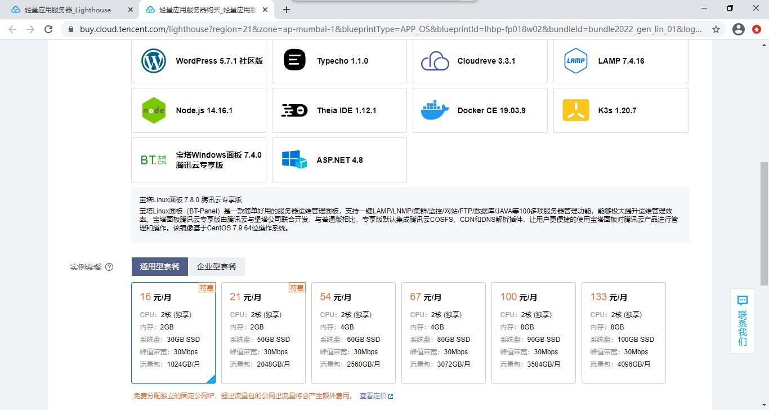Switch to the 轻量应用服务器_Lighthouse browser tab

pos(69,10)
